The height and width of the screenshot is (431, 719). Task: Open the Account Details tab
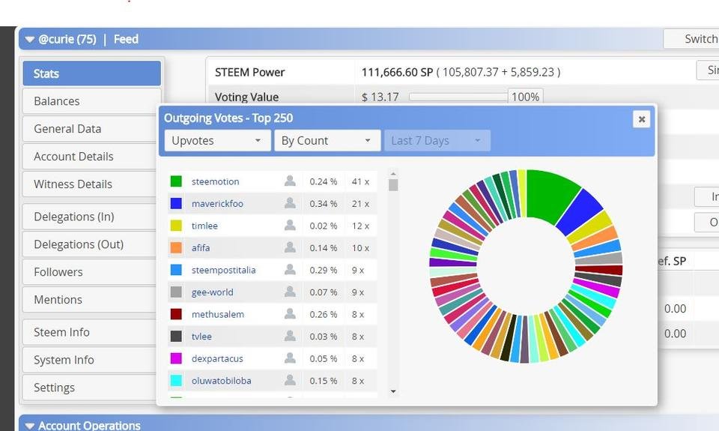[x=91, y=157]
